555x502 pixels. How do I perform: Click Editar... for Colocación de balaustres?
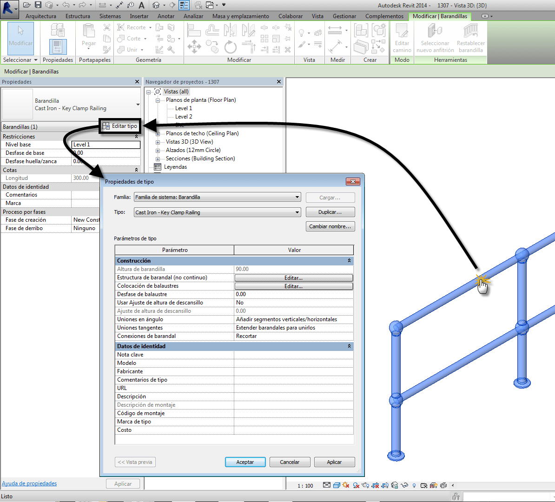click(x=294, y=286)
